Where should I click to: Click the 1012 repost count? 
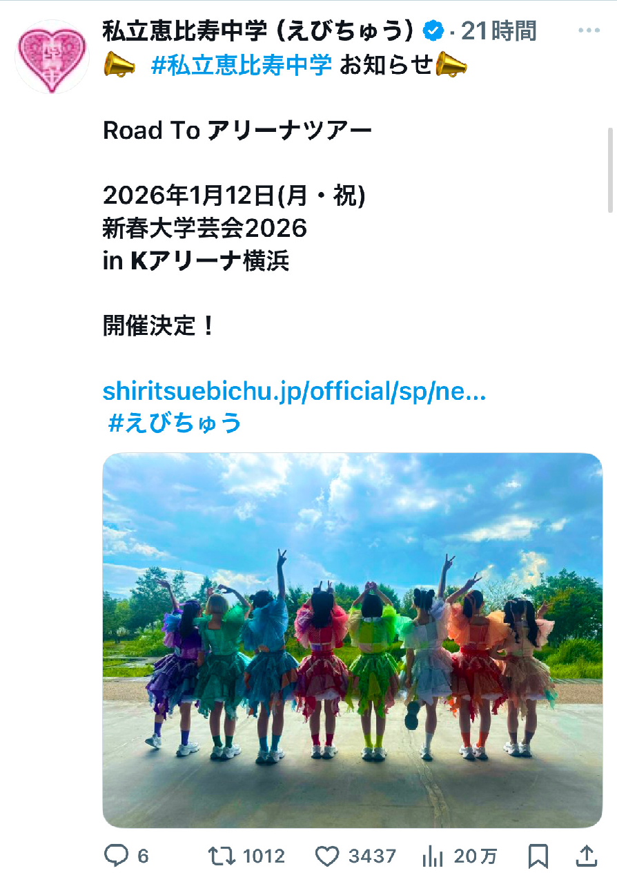[x=264, y=857]
